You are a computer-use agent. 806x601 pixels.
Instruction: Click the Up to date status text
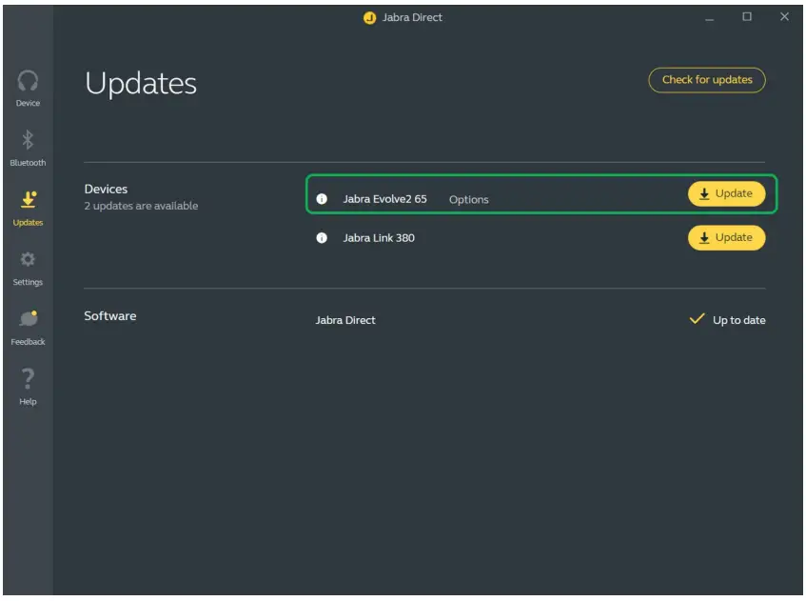(738, 320)
